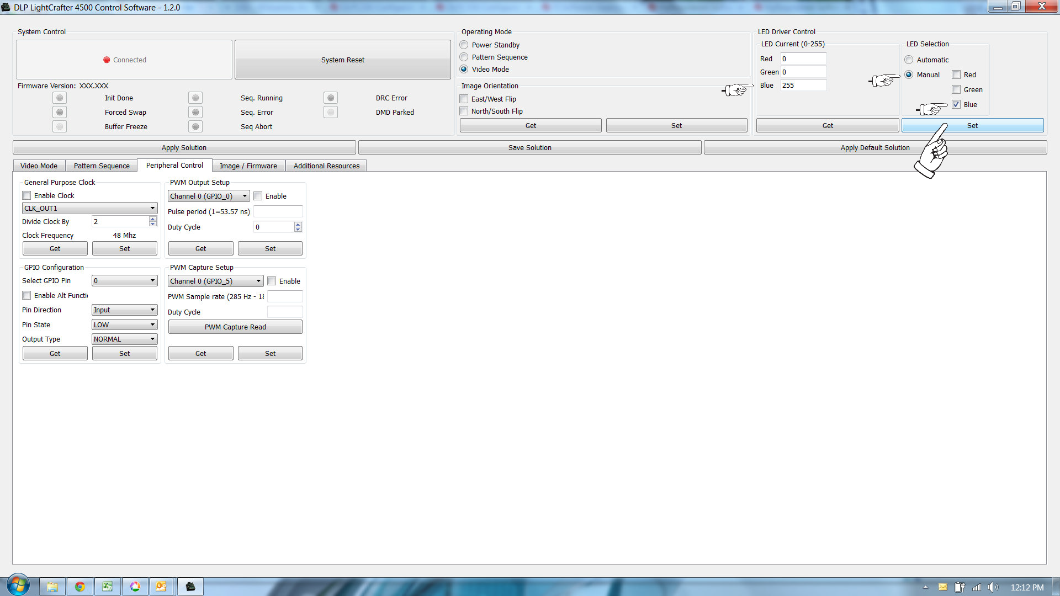This screenshot has width=1060, height=596.
Task: Choose Manual LED selection
Action: coord(909,74)
